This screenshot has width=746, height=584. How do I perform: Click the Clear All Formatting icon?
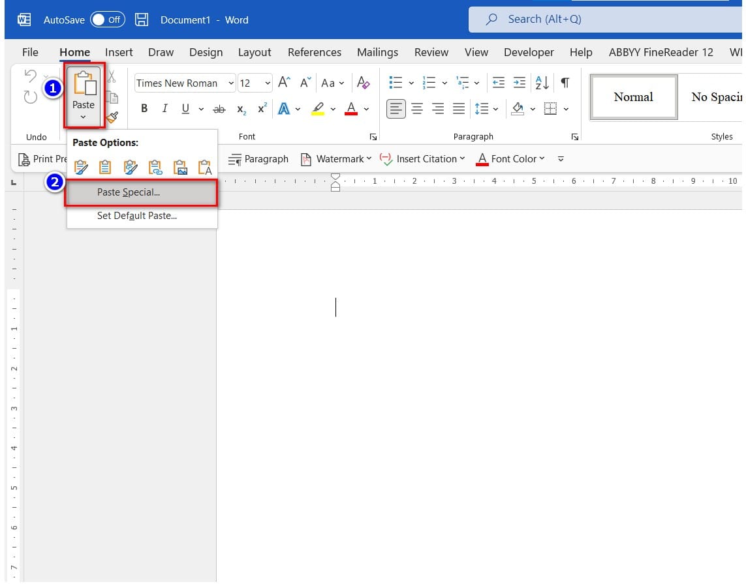point(363,83)
